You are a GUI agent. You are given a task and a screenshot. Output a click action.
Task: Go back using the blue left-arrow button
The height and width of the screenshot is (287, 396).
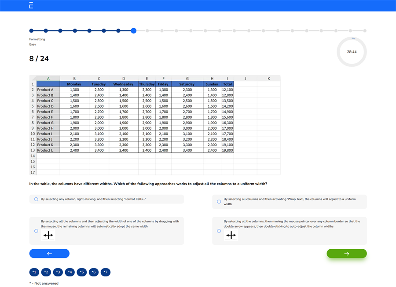(x=49, y=254)
